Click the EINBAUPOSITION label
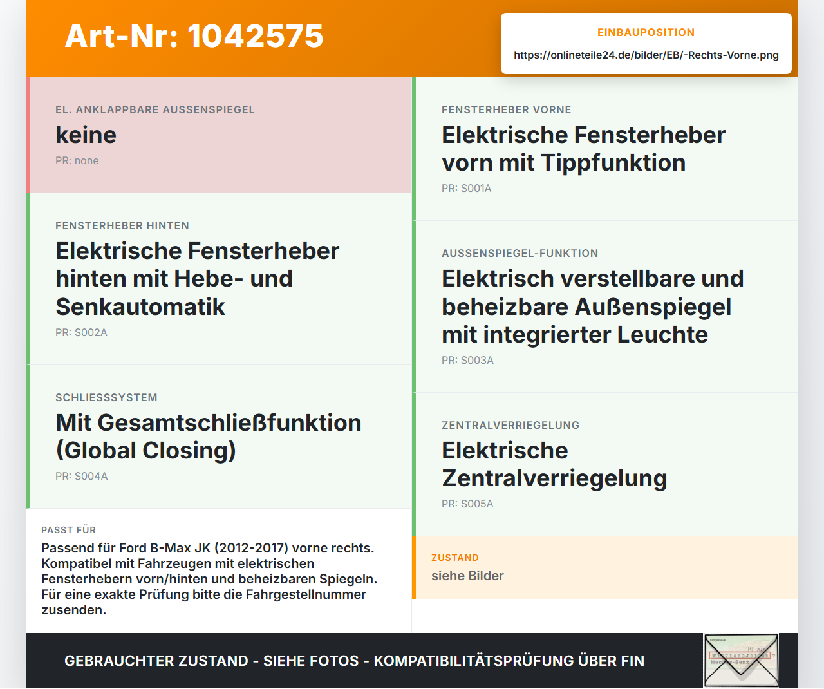 [646, 33]
